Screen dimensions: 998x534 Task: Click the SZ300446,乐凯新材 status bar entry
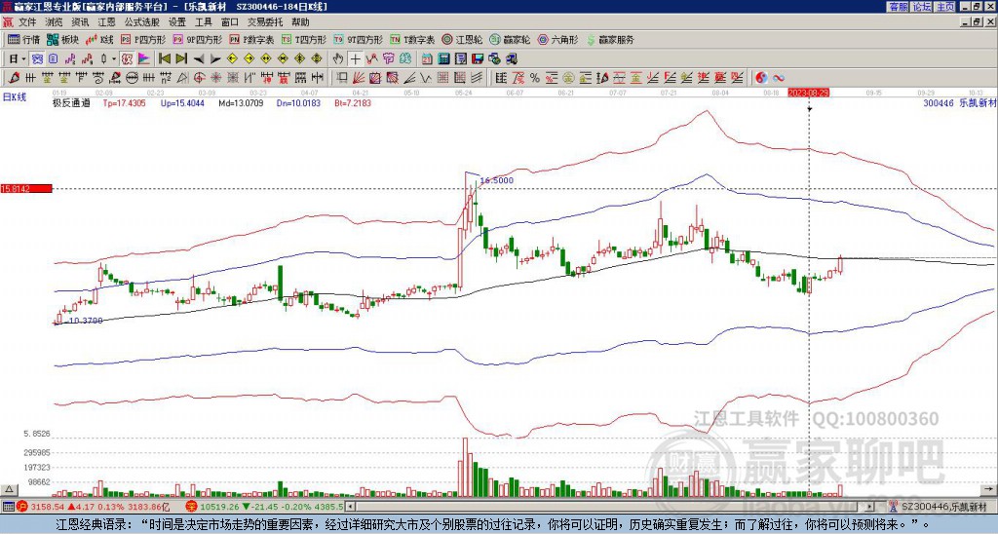tap(940, 507)
